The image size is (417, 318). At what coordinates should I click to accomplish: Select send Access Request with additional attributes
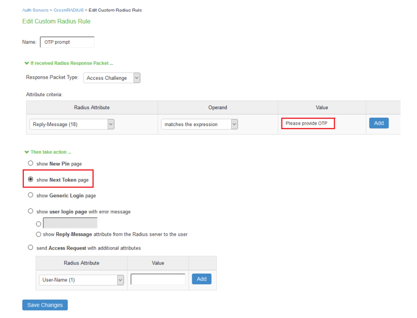point(31,248)
